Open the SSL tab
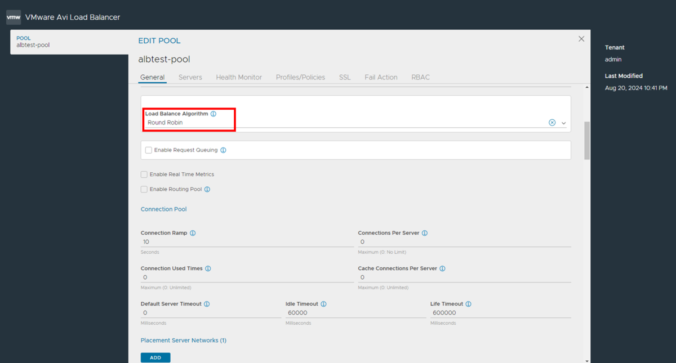The image size is (676, 363). click(345, 78)
